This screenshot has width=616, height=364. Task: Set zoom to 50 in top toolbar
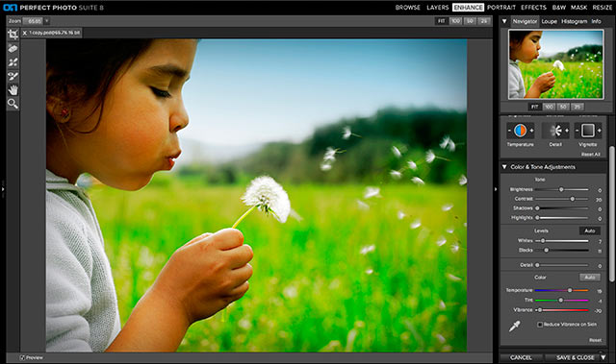[x=470, y=21]
